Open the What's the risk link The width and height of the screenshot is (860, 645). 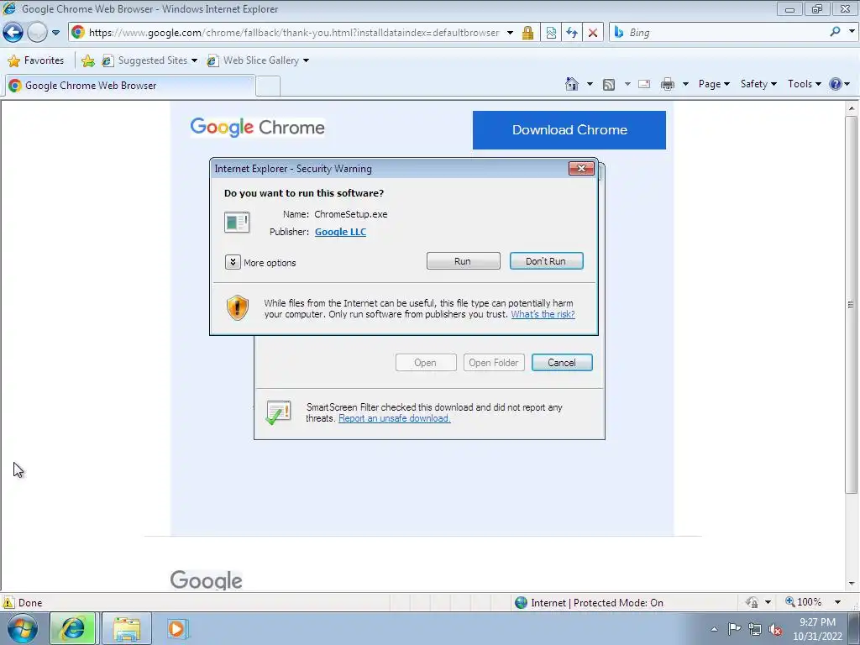coord(543,314)
